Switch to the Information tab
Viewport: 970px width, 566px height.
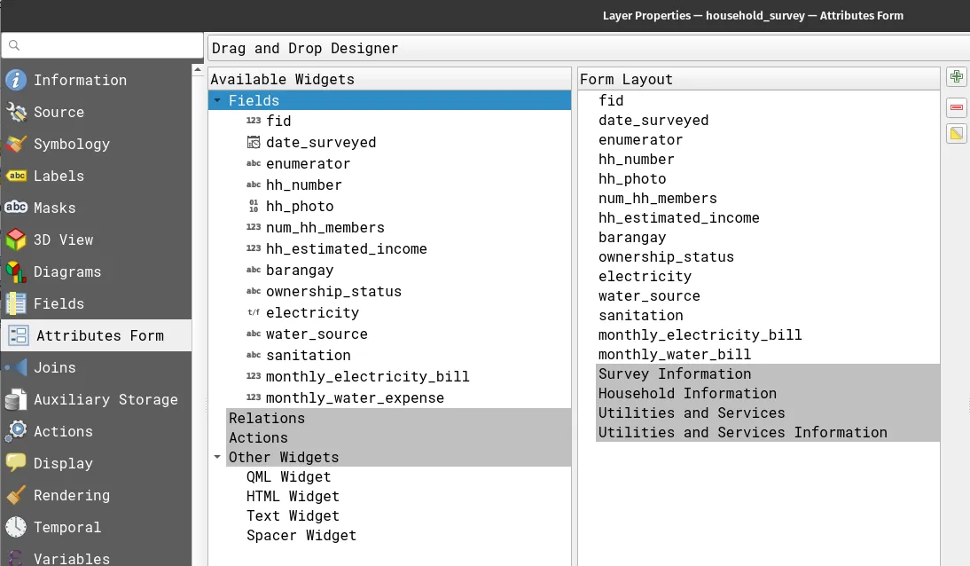coord(80,80)
